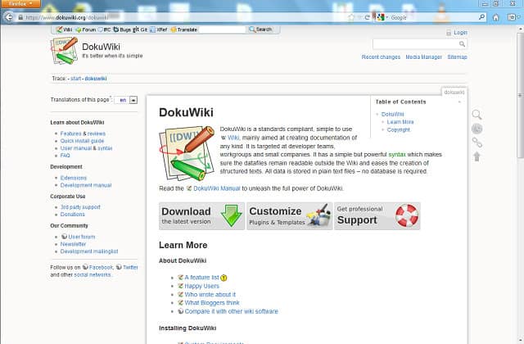
Task: Open the FAQ sidebar link
Action: (x=65, y=156)
